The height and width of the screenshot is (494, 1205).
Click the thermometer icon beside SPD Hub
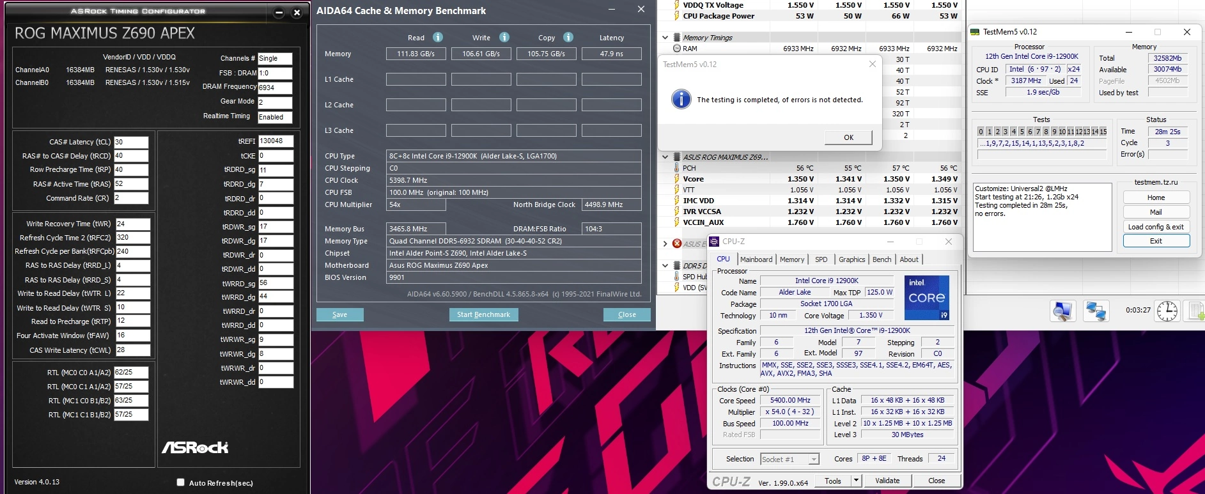[x=677, y=277]
